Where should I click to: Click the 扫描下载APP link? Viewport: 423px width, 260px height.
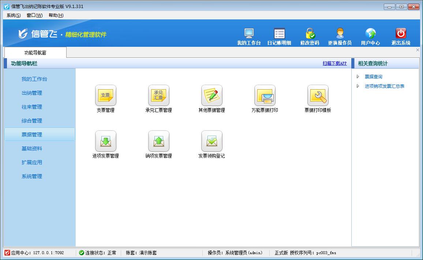tap(334, 63)
